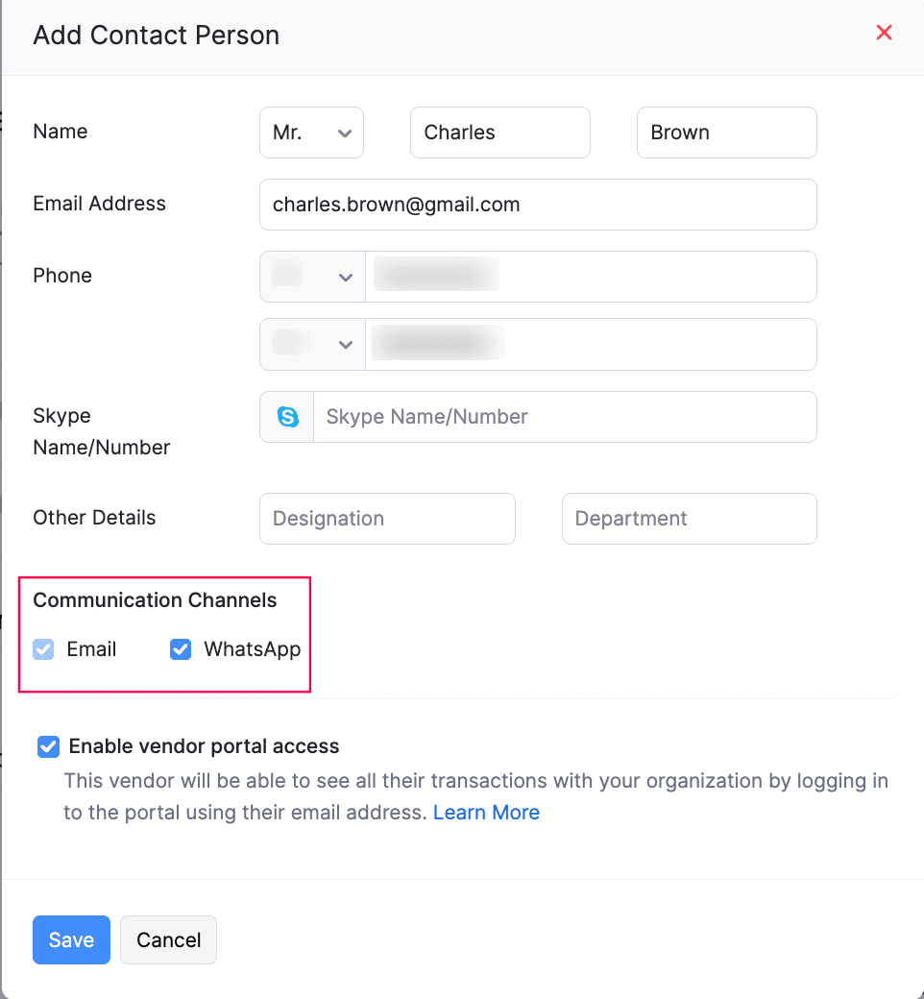Click the Charles first name field
The height and width of the screenshot is (999, 924).
click(x=499, y=132)
